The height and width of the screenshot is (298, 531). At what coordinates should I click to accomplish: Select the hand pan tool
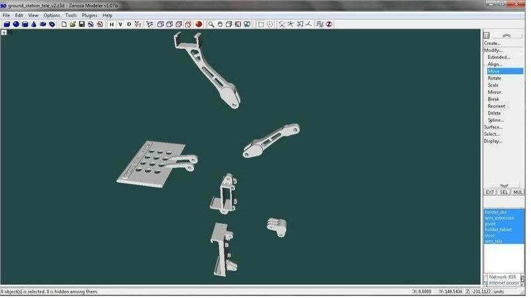point(220,25)
